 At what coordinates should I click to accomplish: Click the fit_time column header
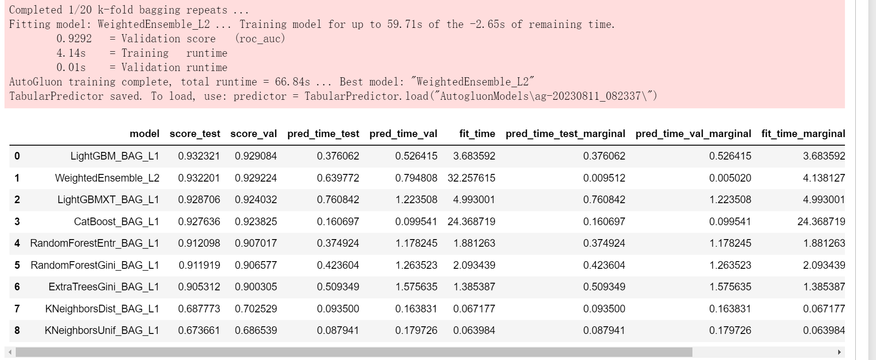tap(477, 134)
